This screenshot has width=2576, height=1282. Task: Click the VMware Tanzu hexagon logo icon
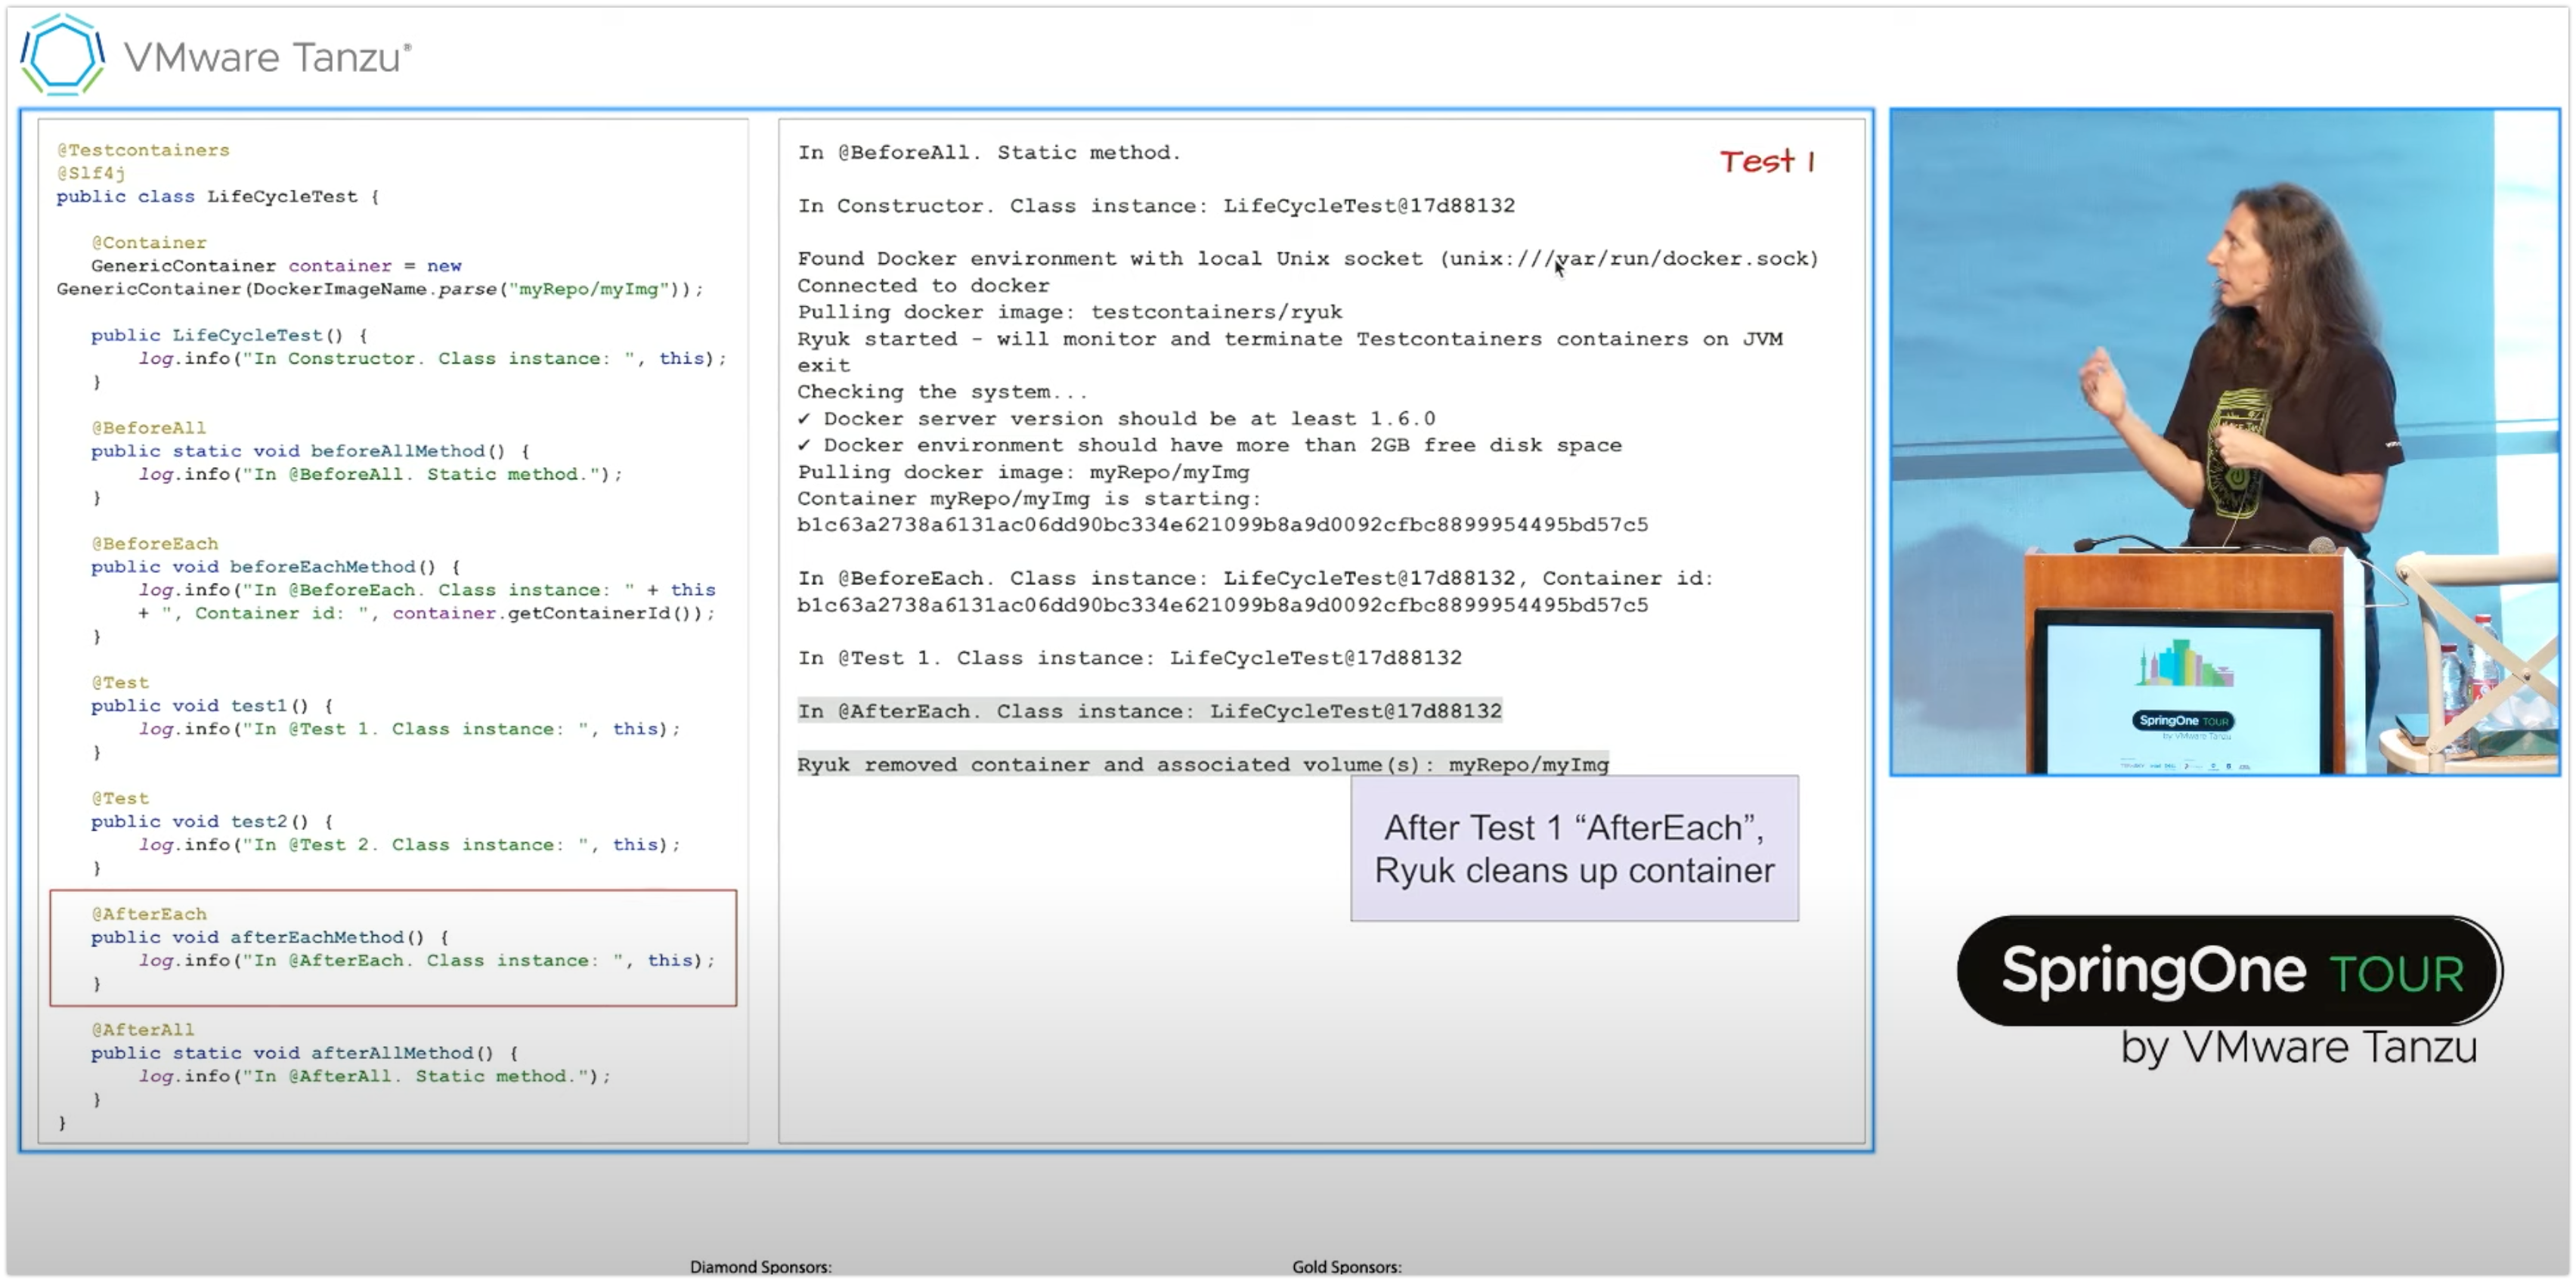62,54
